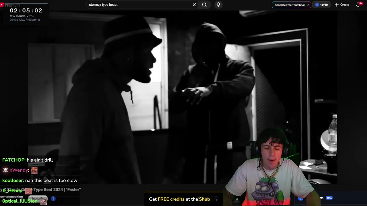Activate voice search microphone

click(218, 5)
